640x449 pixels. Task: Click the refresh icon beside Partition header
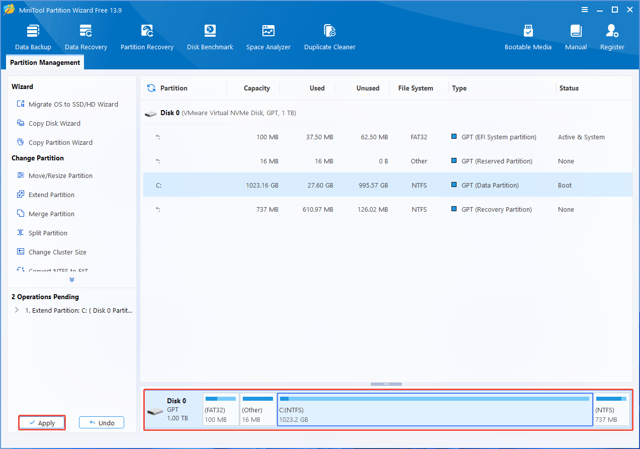pos(151,88)
